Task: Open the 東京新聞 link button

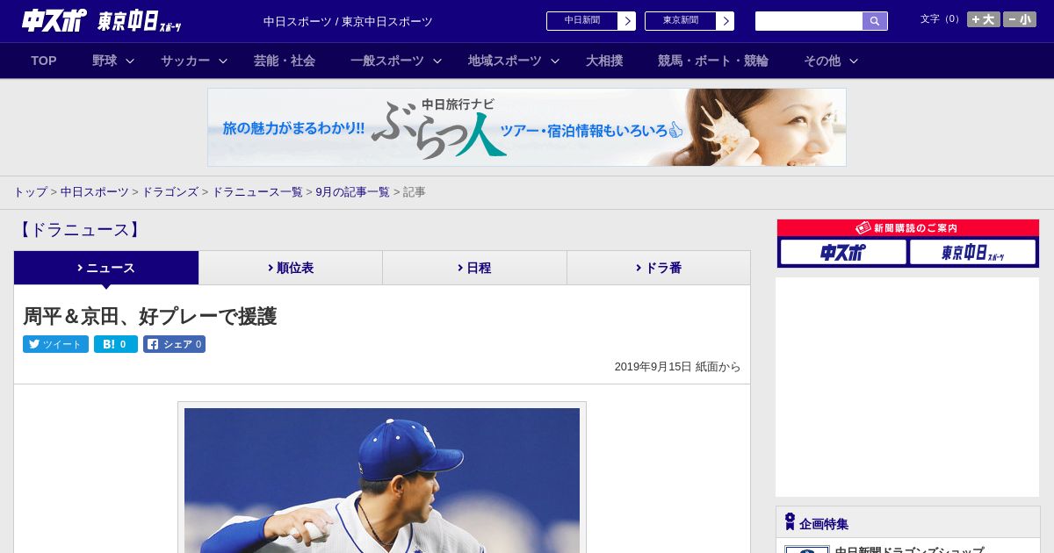Action: pyautogui.click(x=680, y=21)
